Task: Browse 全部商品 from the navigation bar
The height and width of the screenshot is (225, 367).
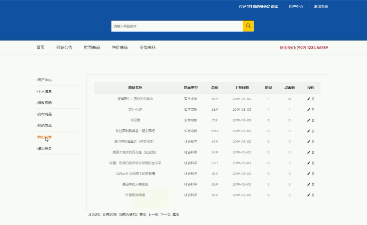Action: (x=147, y=47)
